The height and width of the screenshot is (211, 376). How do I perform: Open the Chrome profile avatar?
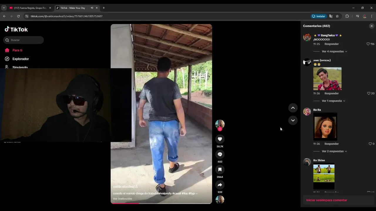pyautogui.click(x=365, y=16)
